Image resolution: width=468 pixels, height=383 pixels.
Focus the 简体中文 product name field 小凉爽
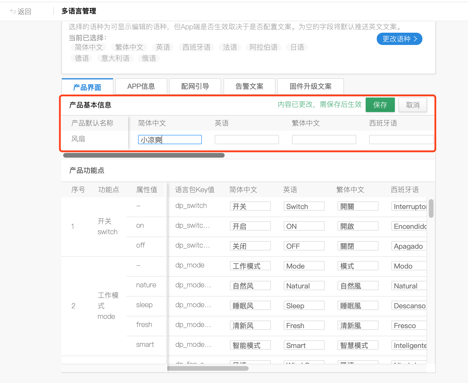(x=170, y=140)
